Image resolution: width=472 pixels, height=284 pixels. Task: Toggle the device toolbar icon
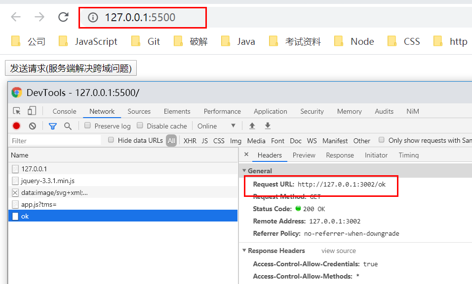[32, 111]
